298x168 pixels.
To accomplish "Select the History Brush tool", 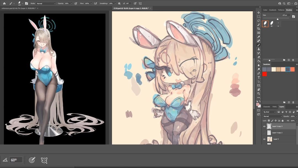I will pos(259,53).
